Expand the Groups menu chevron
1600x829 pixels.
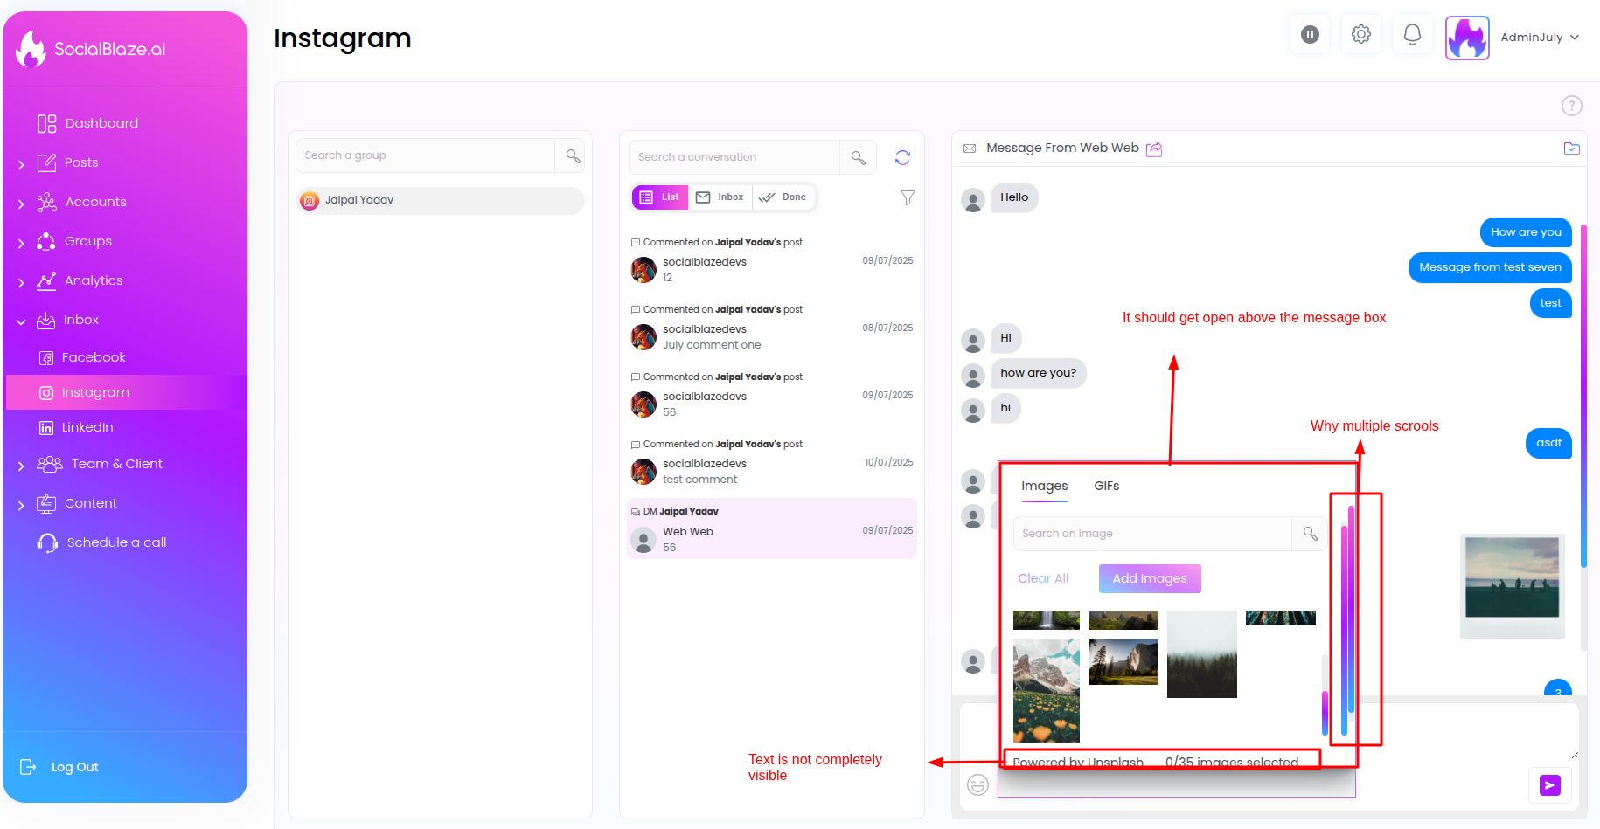21,242
